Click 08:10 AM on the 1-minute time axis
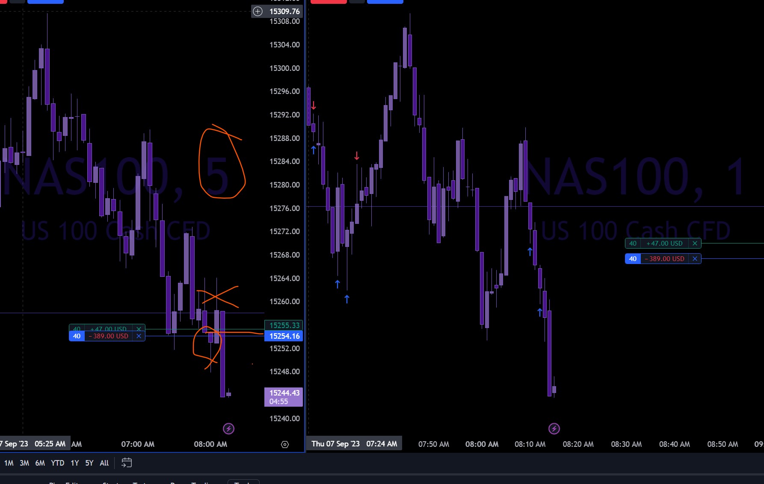764x484 pixels. click(530, 444)
